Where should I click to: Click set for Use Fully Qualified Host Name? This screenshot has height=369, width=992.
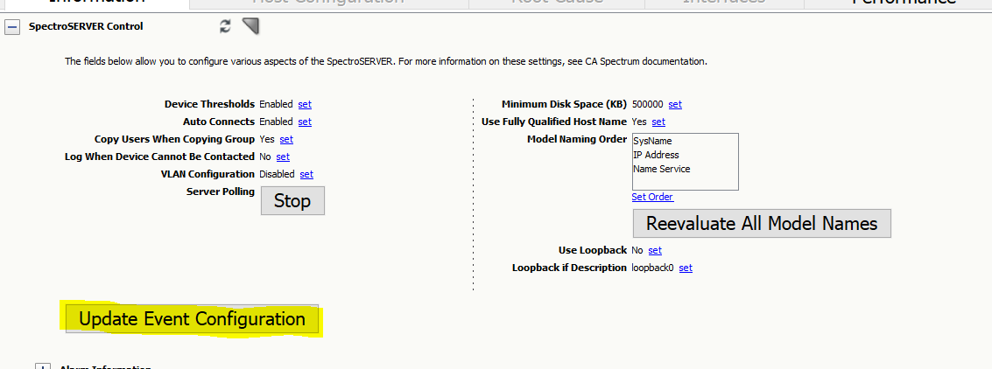(x=658, y=122)
